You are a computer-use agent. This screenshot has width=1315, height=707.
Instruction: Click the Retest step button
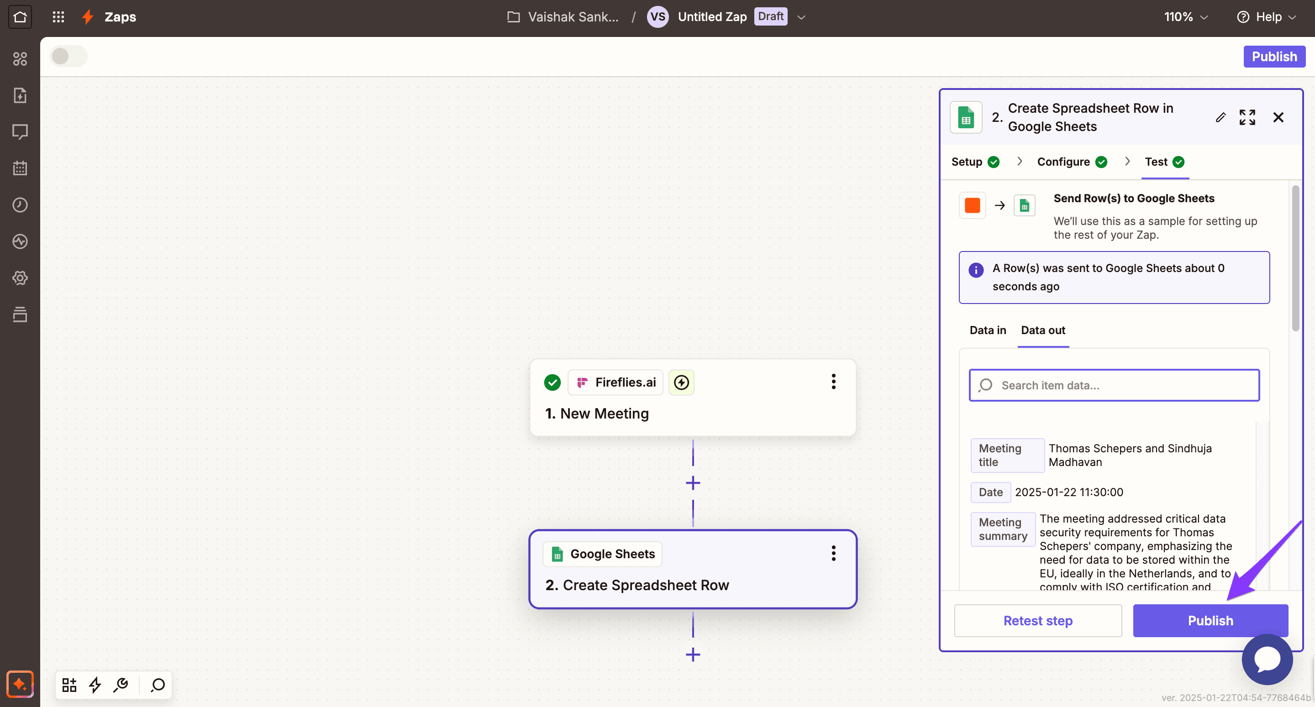pos(1038,620)
